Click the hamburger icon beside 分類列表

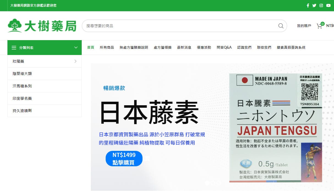tap(14, 48)
